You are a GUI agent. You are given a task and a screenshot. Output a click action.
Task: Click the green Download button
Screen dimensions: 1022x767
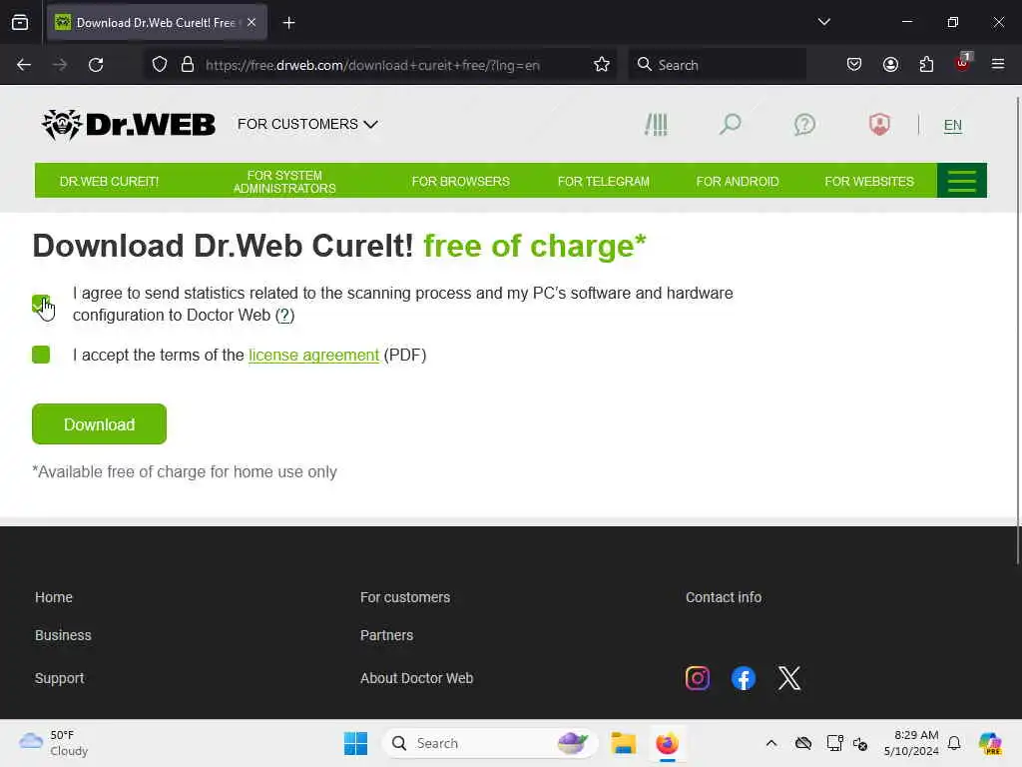click(99, 423)
